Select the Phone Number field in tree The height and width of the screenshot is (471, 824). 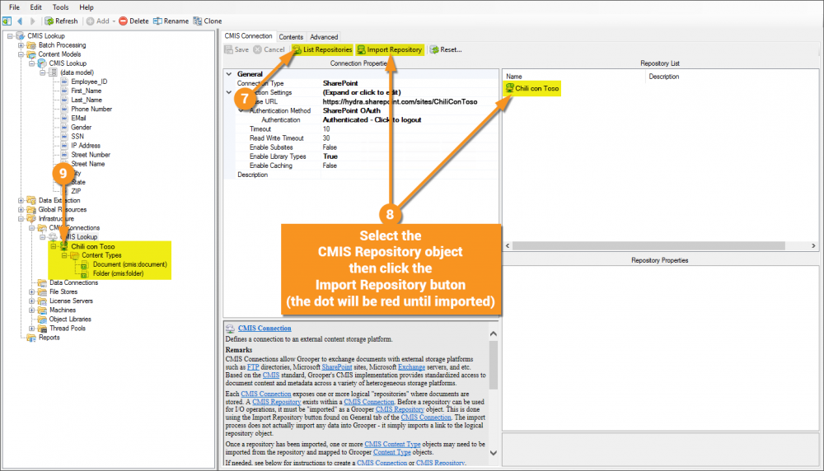click(x=91, y=109)
